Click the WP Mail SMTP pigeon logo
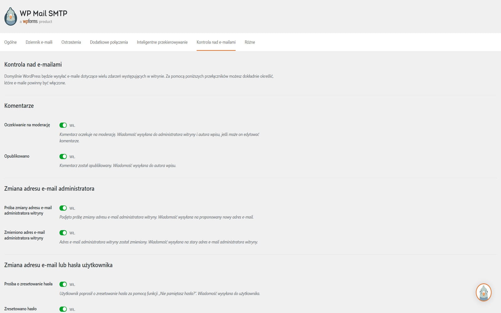The image size is (501, 313). pos(11,17)
